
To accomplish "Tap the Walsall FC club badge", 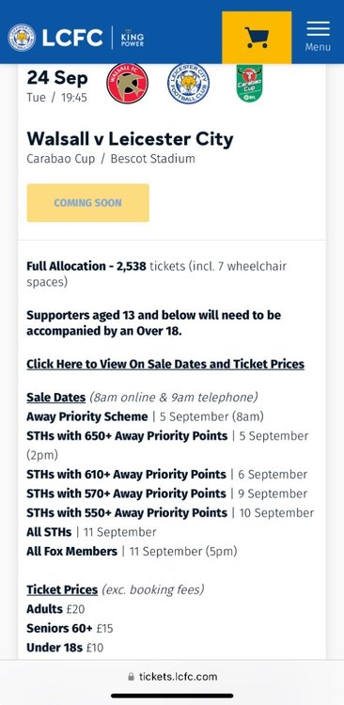I will coord(127,83).
